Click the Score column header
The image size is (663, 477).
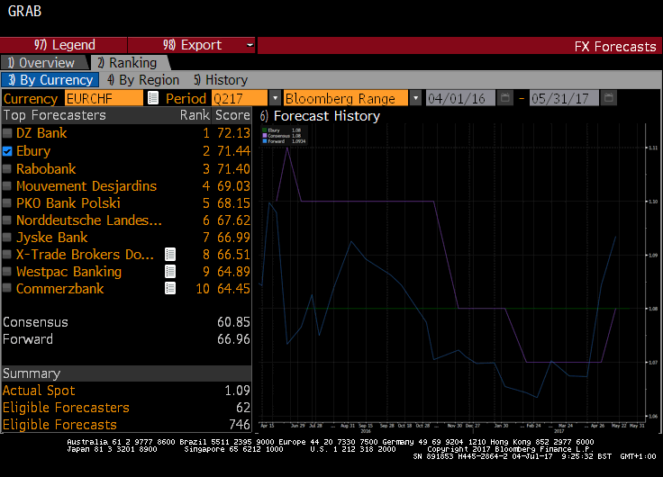[232, 115]
